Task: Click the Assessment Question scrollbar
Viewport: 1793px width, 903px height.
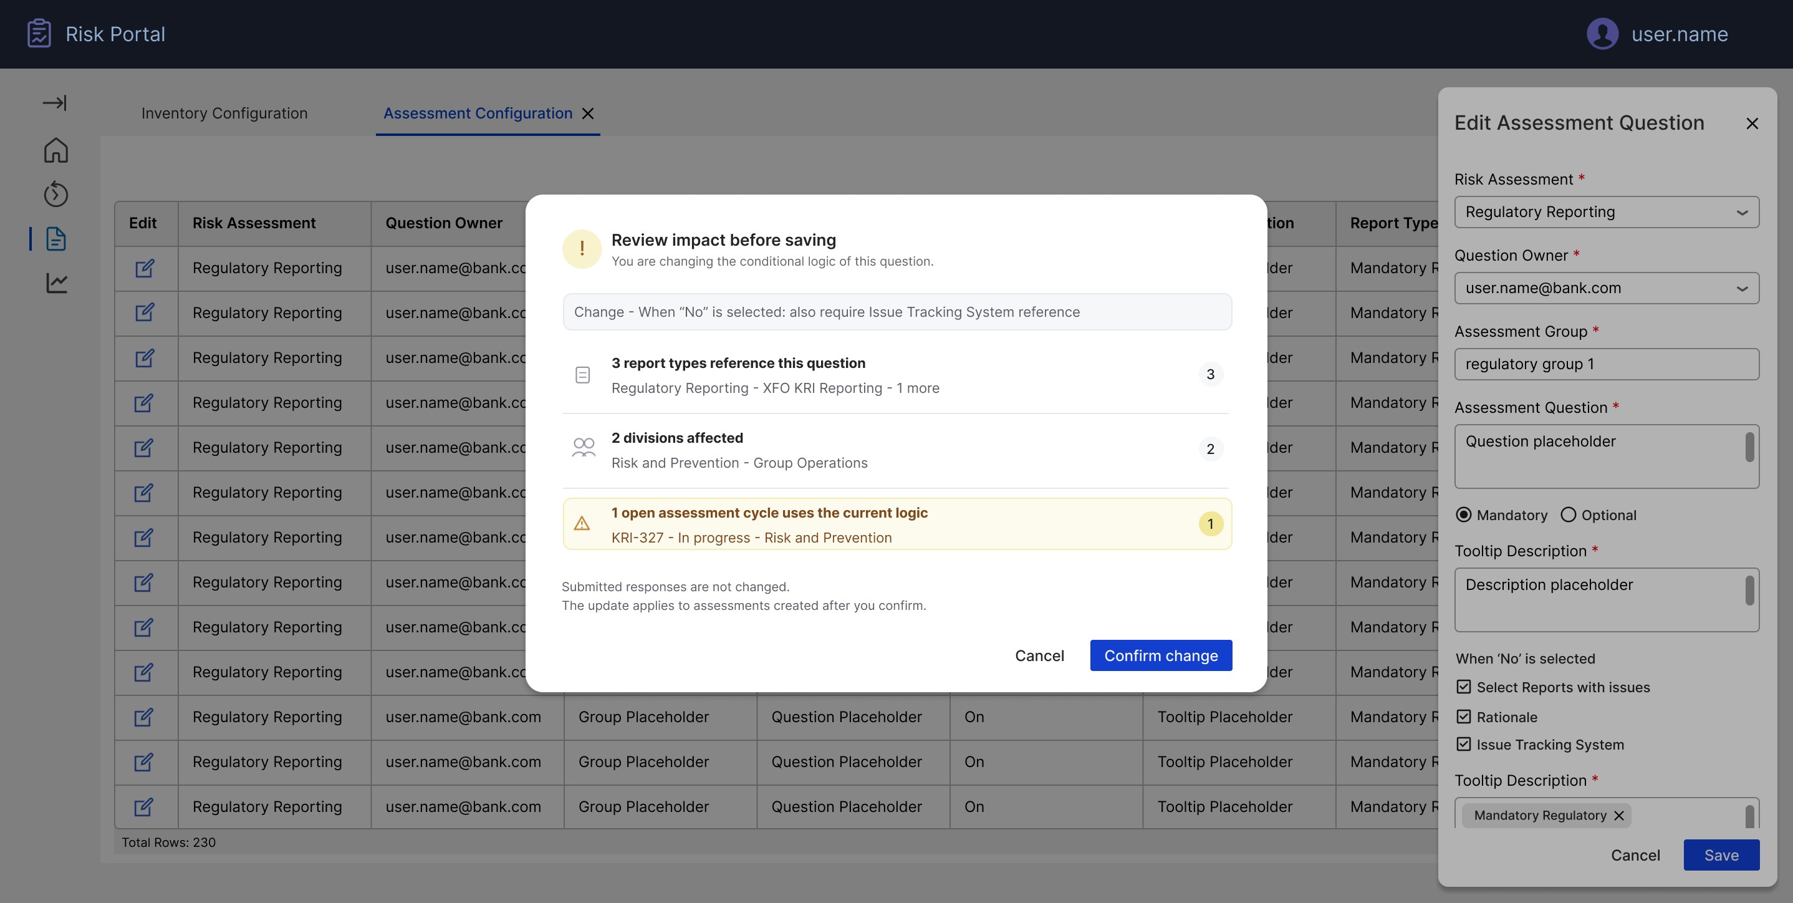Action: (x=1749, y=447)
